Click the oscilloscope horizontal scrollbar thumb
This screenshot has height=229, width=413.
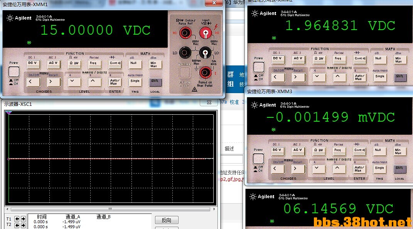tap(110, 209)
